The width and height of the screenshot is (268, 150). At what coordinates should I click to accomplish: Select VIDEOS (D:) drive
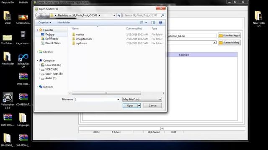[52, 70]
